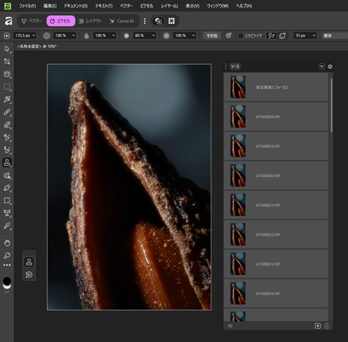This screenshot has height=342, width=348.
Task: Toggle source preview eye icon
Action: coord(230,326)
